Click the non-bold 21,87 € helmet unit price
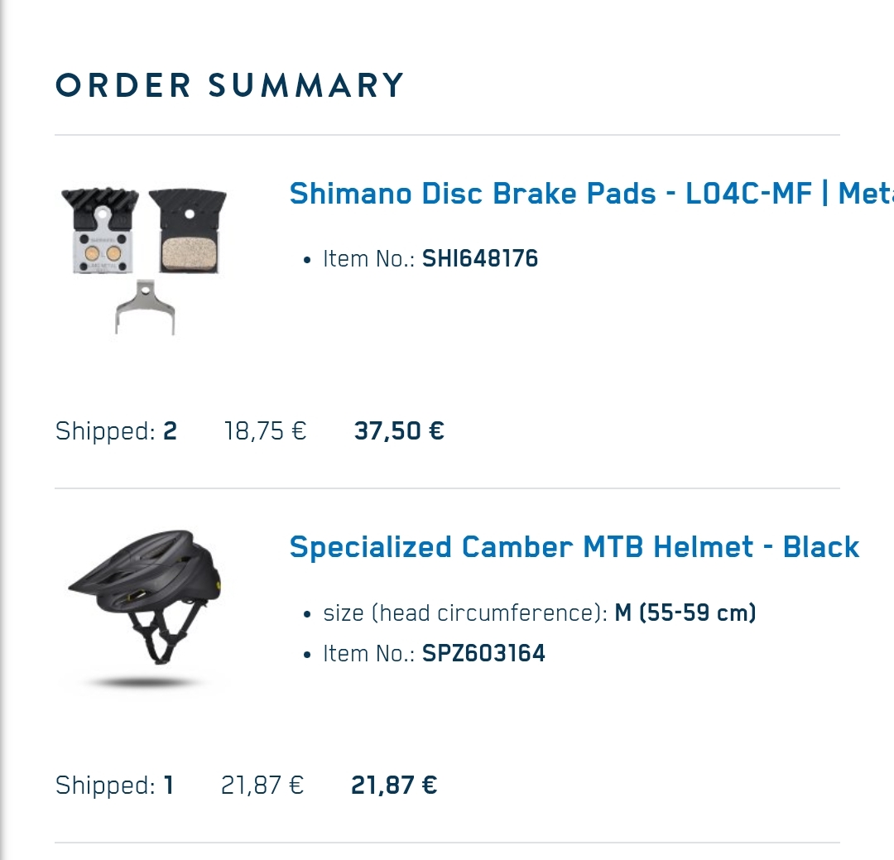 (262, 785)
